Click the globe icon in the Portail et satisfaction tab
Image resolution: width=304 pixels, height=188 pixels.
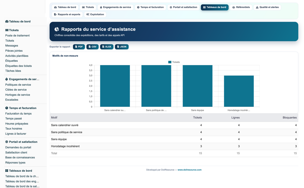[171, 7]
